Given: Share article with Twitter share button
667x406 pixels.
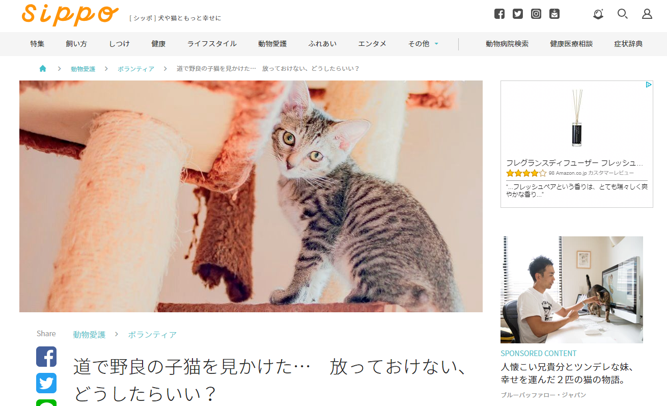Looking at the screenshot, I should click(46, 383).
